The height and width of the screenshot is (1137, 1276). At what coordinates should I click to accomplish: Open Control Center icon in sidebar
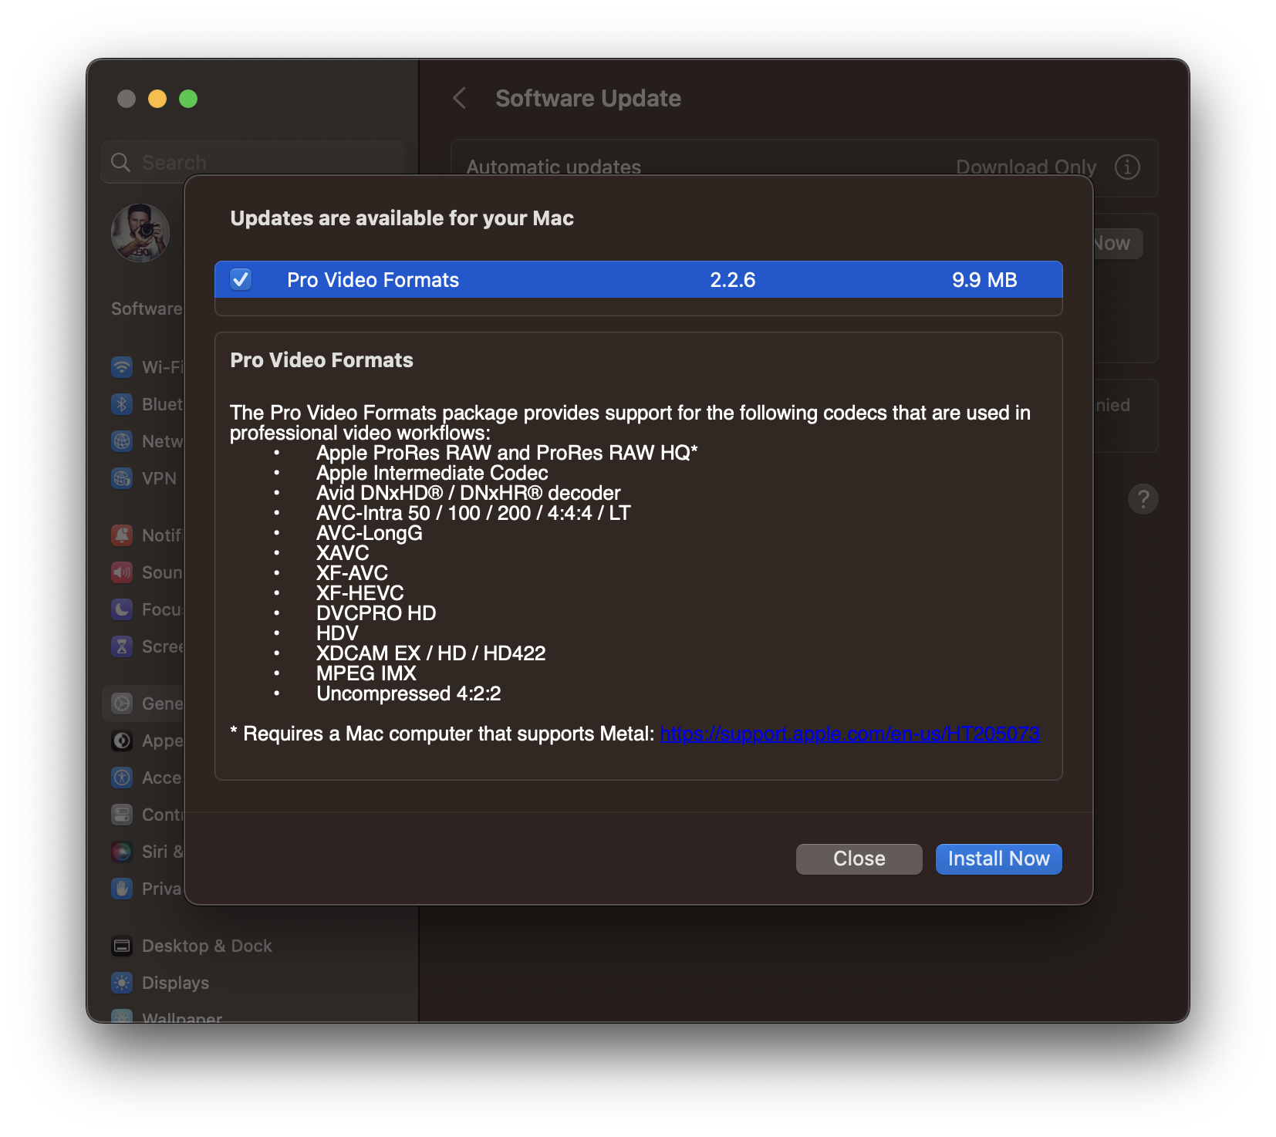pos(122,815)
